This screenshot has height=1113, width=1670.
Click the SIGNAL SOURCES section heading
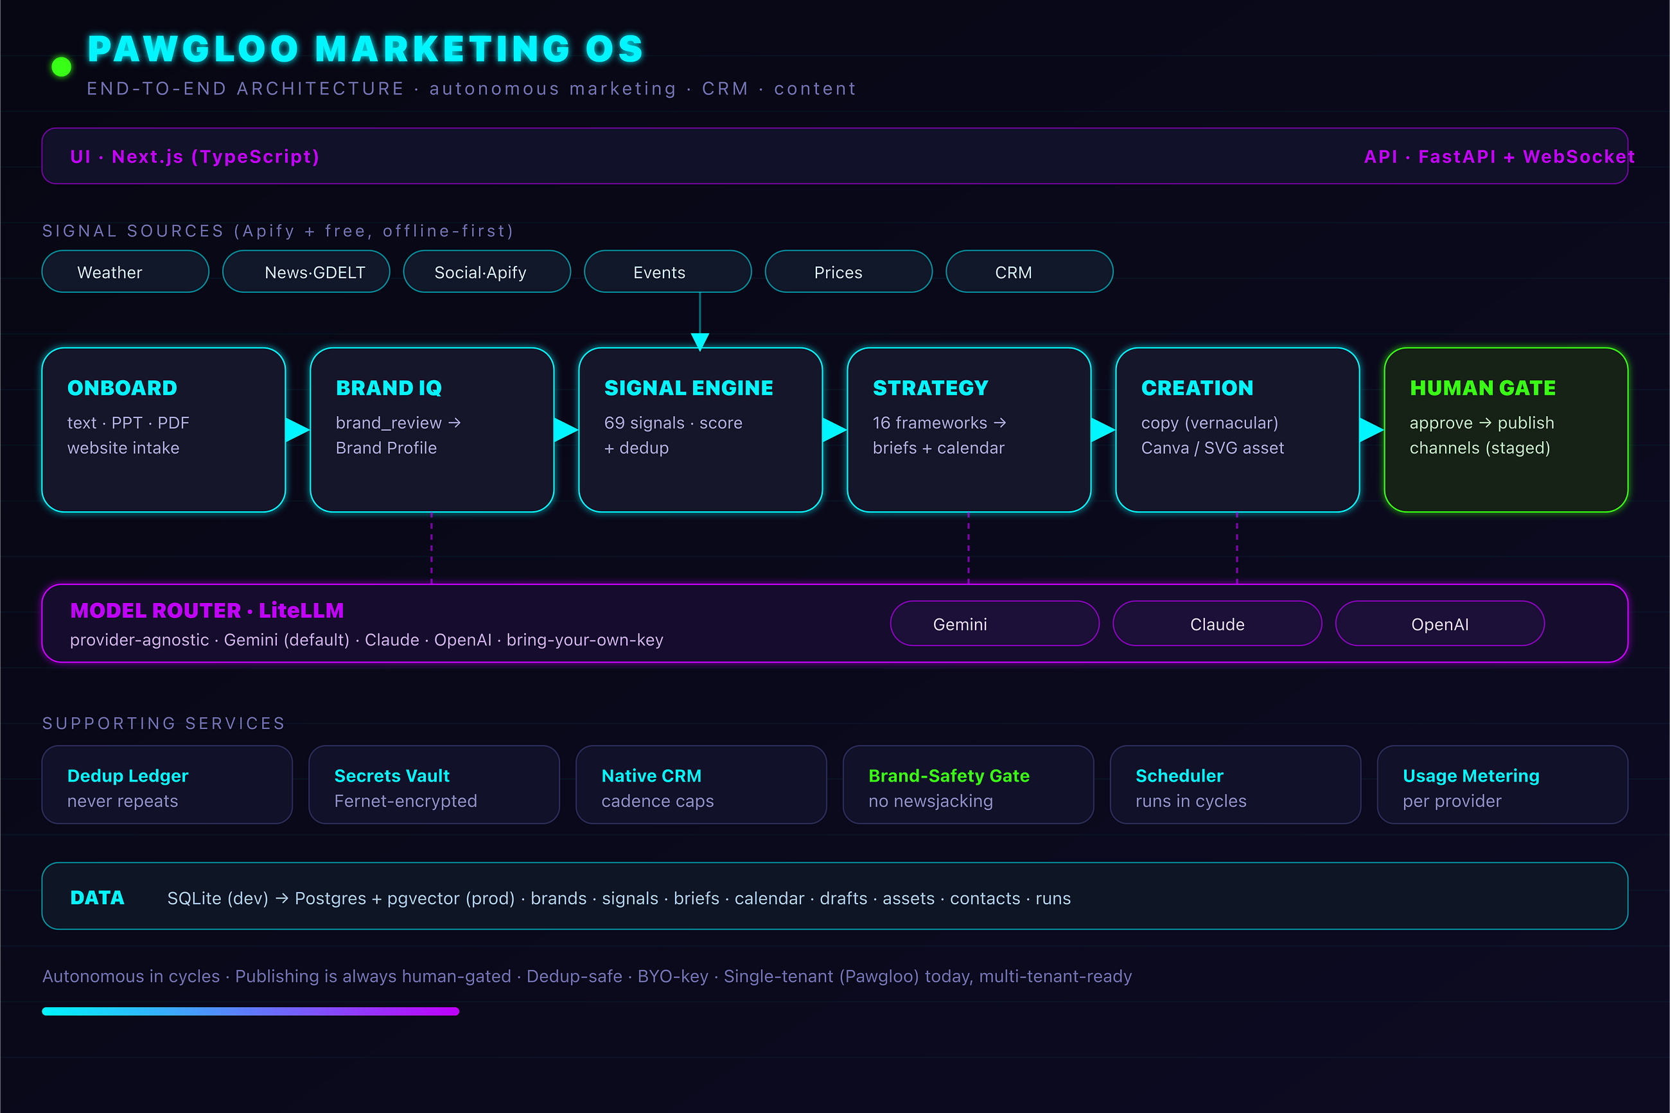(x=277, y=231)
